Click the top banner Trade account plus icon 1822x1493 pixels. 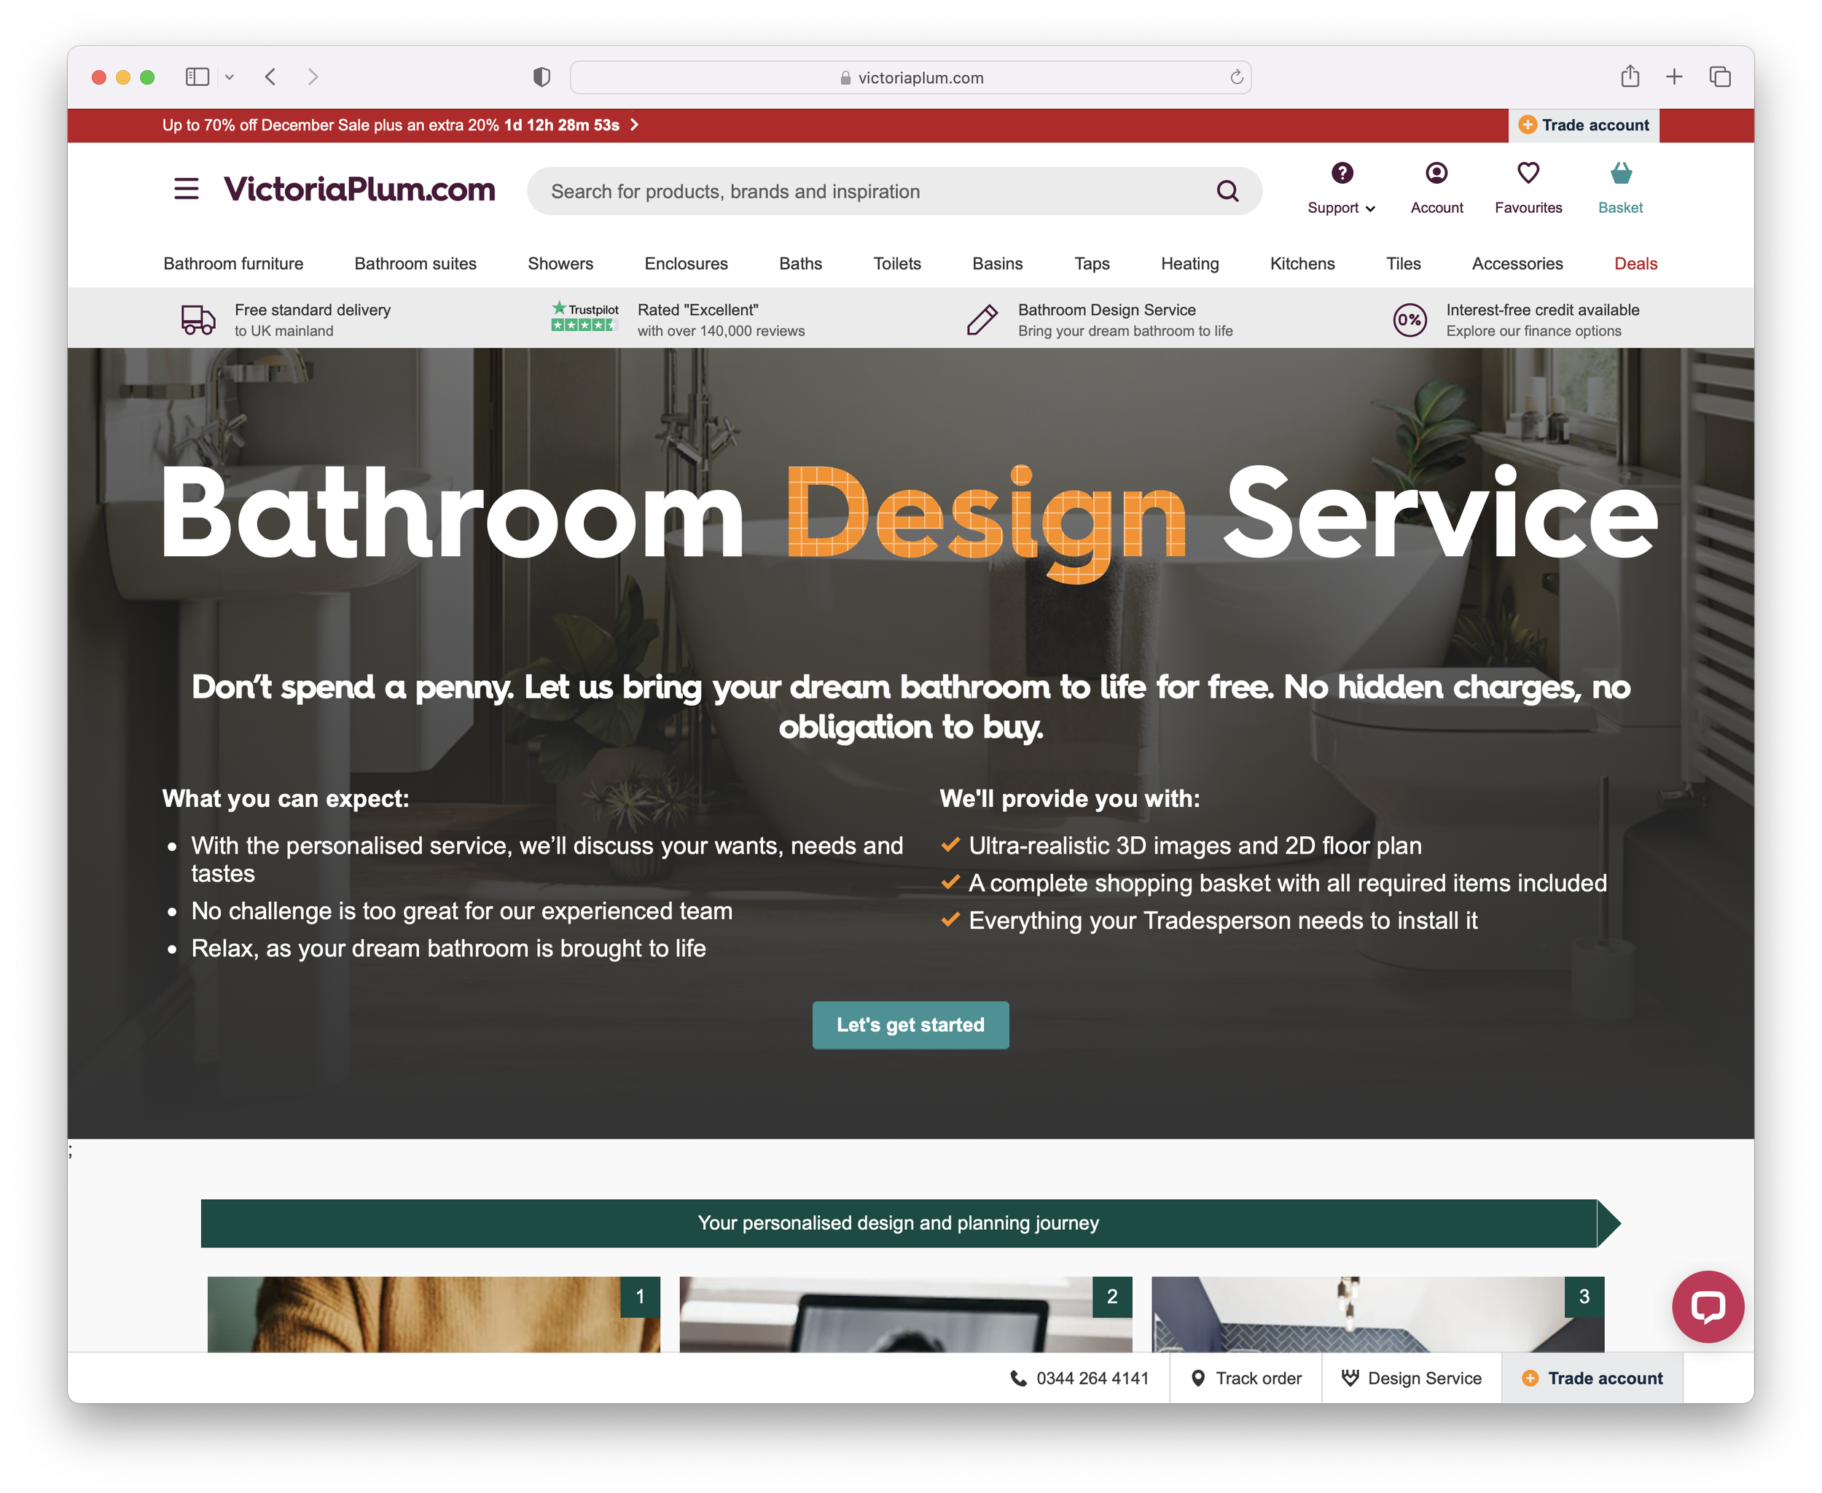[x=1527, y=125]
